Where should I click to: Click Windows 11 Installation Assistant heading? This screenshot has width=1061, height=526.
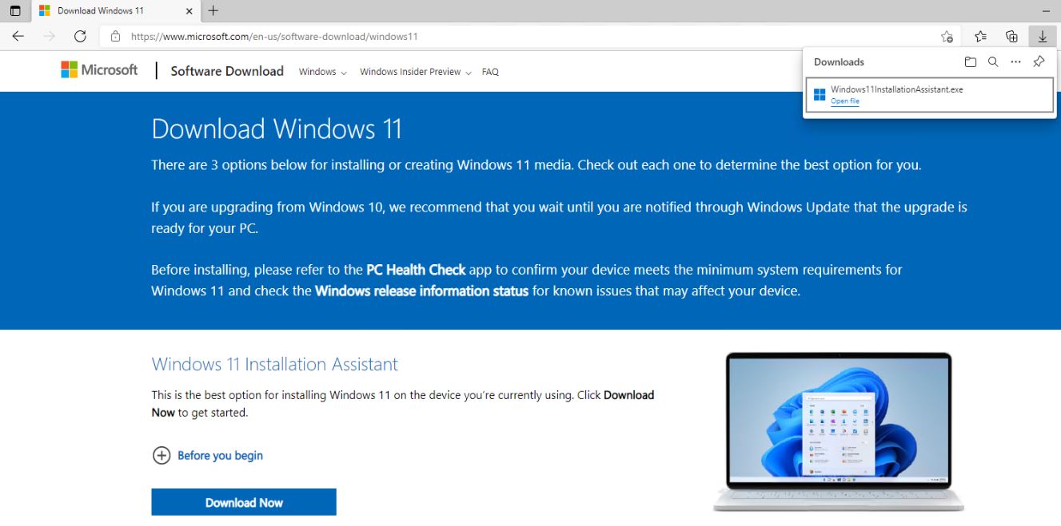click(x=274, y=364)
